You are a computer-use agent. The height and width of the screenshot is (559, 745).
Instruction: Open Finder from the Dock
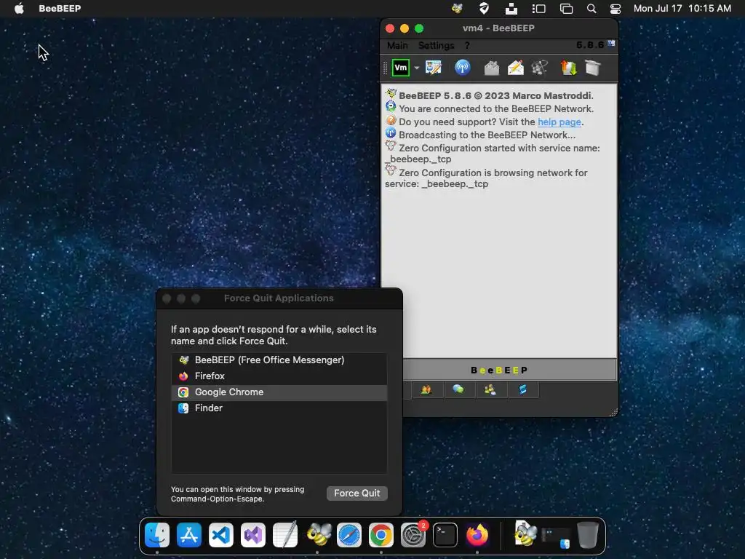tap(157, 535)
